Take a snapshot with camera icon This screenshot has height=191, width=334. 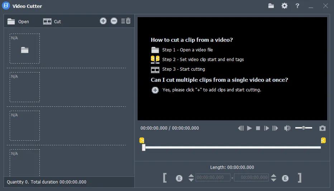(323, 128)
